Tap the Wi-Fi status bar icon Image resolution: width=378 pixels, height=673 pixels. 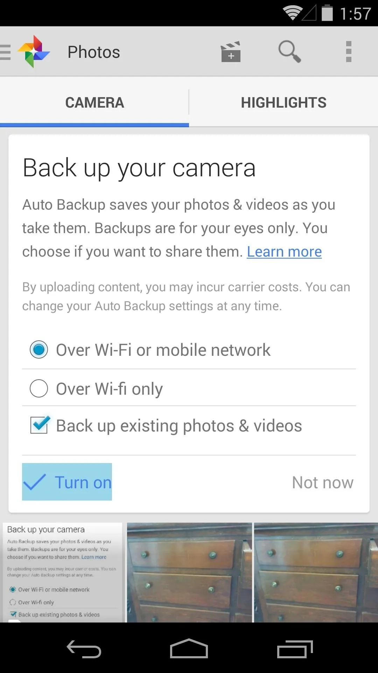[293, 13]
